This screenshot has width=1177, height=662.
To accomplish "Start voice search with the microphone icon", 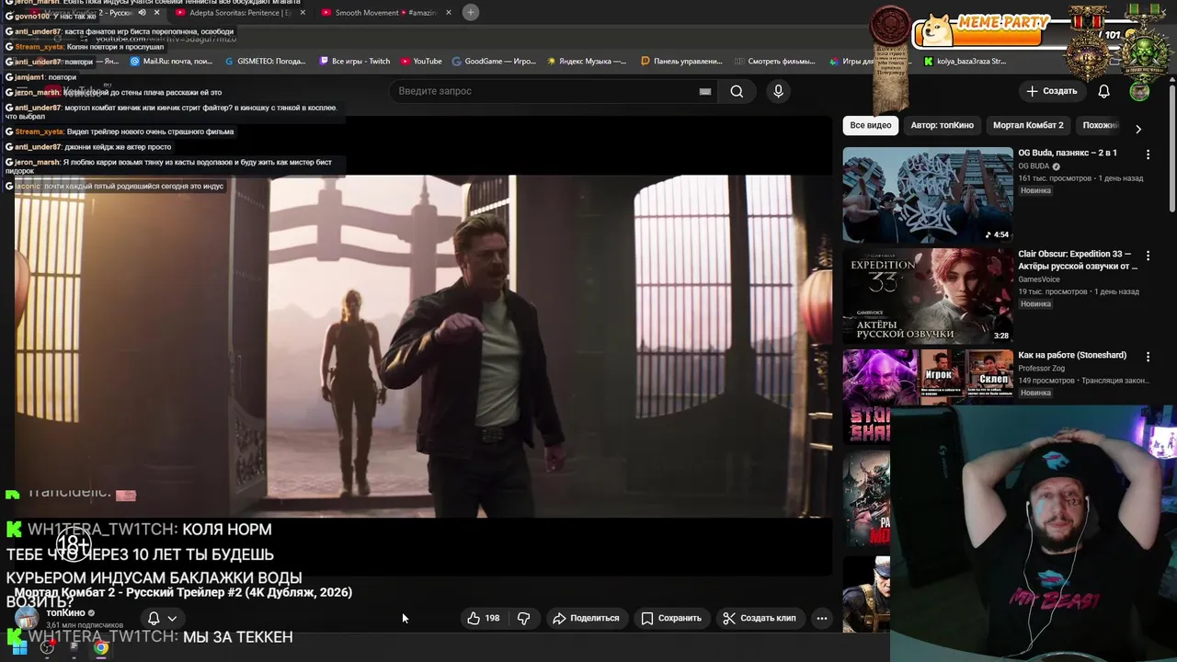I will [x=778, y=91].
